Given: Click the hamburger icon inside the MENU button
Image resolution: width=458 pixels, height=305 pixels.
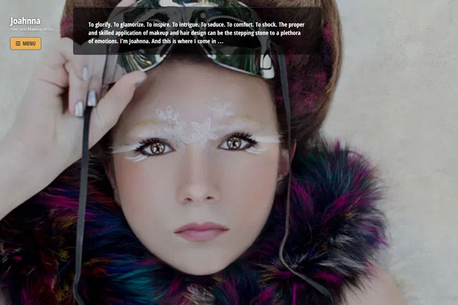Looking at the screenshot, I should [18, 44].
